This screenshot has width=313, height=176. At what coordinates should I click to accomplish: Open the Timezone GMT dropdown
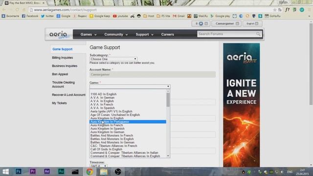click(98, 166)
